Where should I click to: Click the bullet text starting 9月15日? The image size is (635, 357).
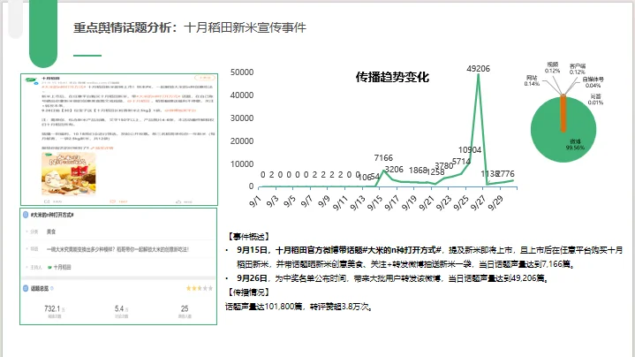429,257
